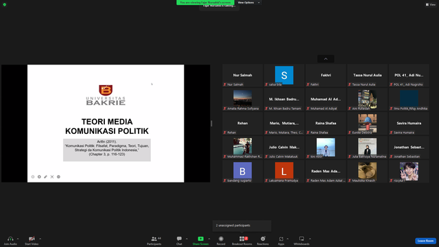Click the screen sharing notice banner
This screenshot has width=439, height=247.
(205, 3)
